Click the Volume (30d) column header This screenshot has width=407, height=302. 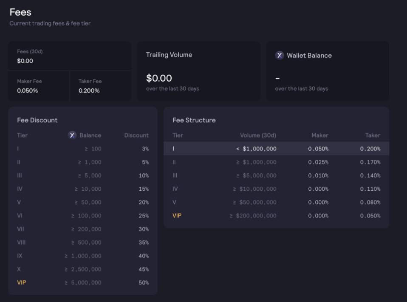coord(258,135)
